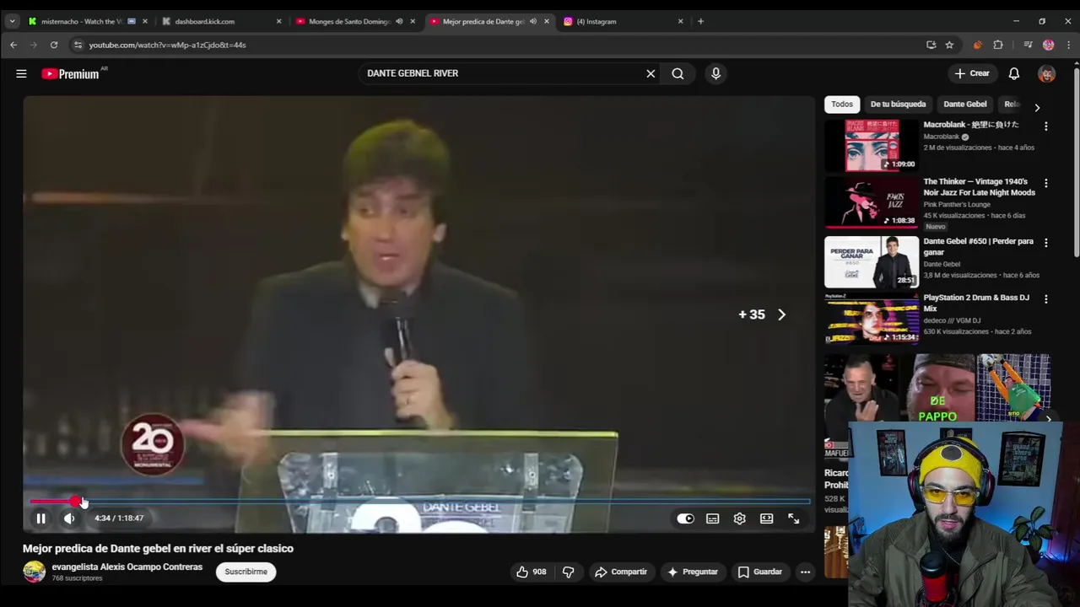Open the YouTube guide hamburger menu
The image size is (1080, 607).
click(21, 73)
